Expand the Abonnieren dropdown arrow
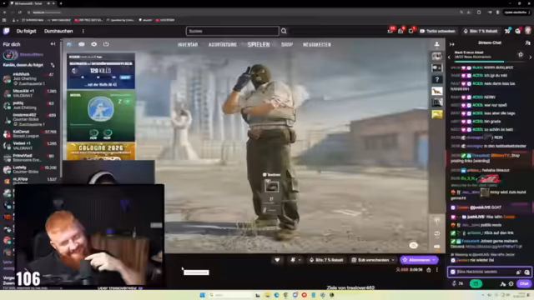 tap(434, 260)
